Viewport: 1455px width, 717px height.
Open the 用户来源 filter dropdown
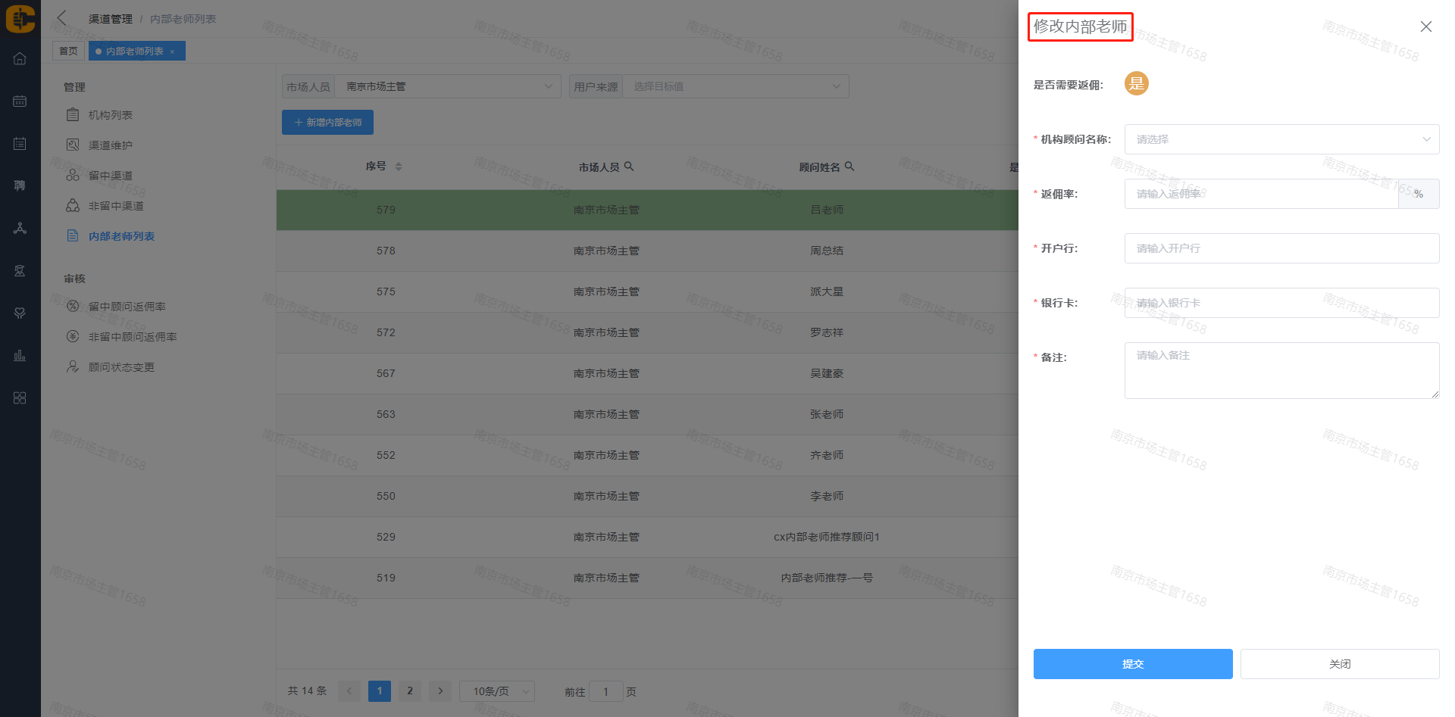click(735, 86)
